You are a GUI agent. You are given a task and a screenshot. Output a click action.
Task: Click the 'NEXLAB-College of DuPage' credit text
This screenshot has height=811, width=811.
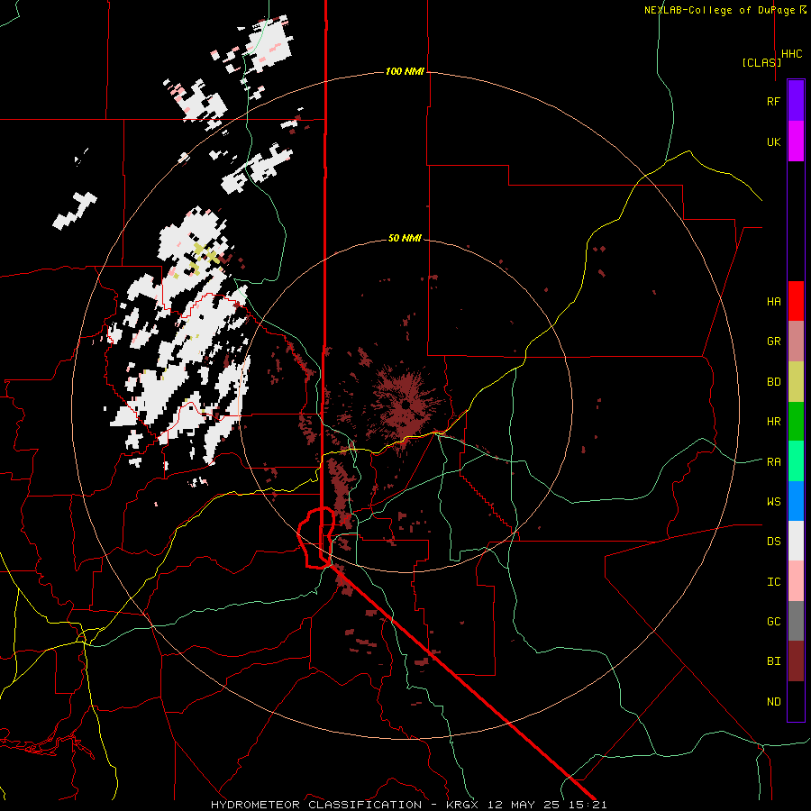pyautogui.click(x=719, y=10)
